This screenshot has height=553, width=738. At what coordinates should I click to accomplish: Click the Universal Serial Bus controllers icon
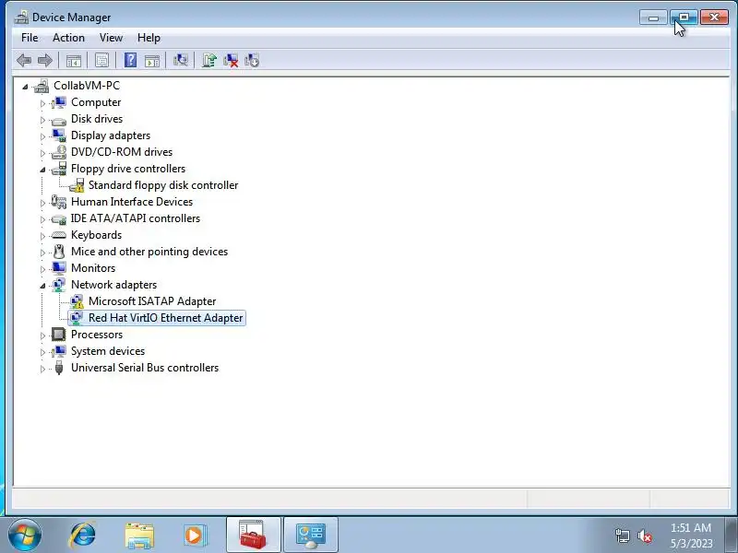pyautogui.click(x=59, y=368)
